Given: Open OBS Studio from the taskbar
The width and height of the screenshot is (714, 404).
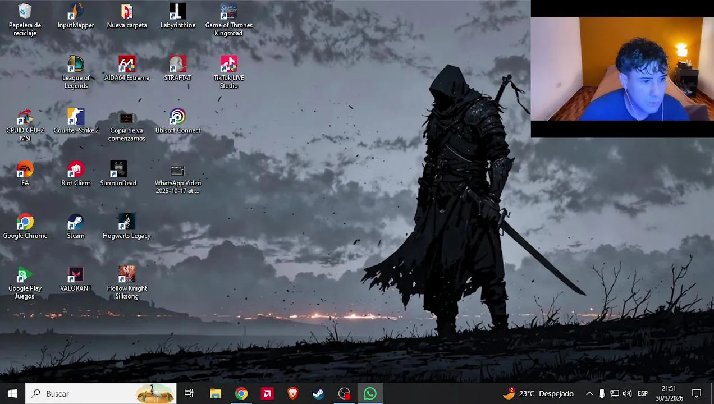Looking at the screenshot, I should coord(344,393).
